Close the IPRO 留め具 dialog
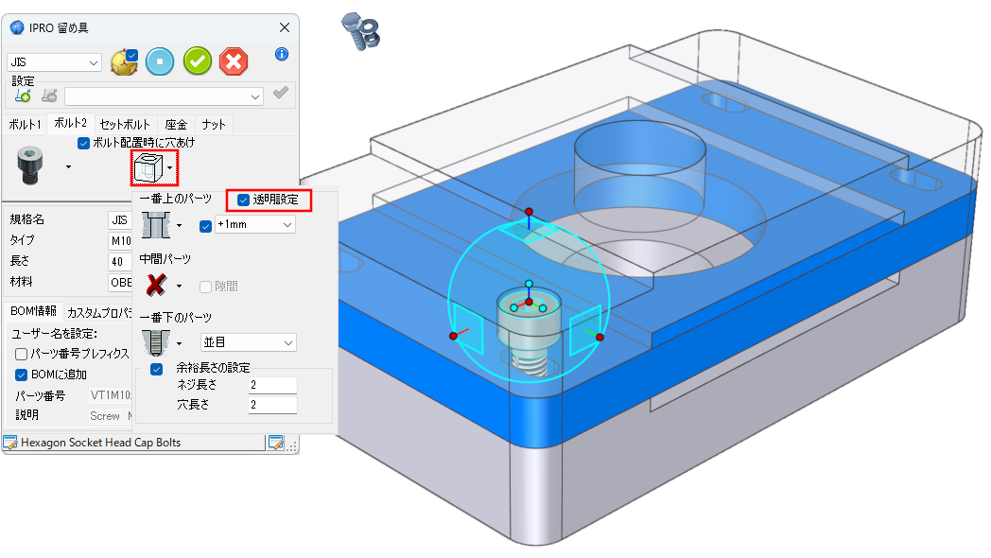The height and width of the screenshot is (558, 991). click(285, 27)
